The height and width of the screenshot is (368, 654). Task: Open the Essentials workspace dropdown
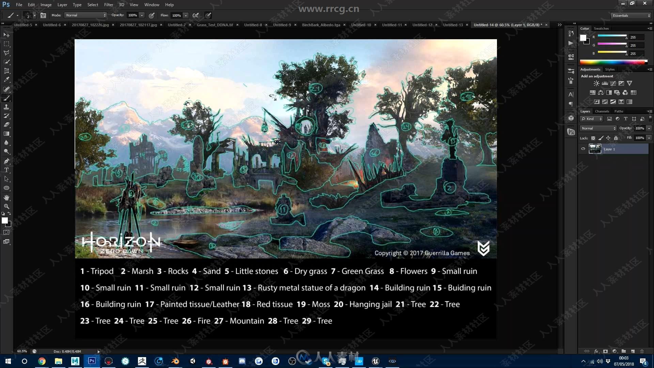click(x=631, y=15)
